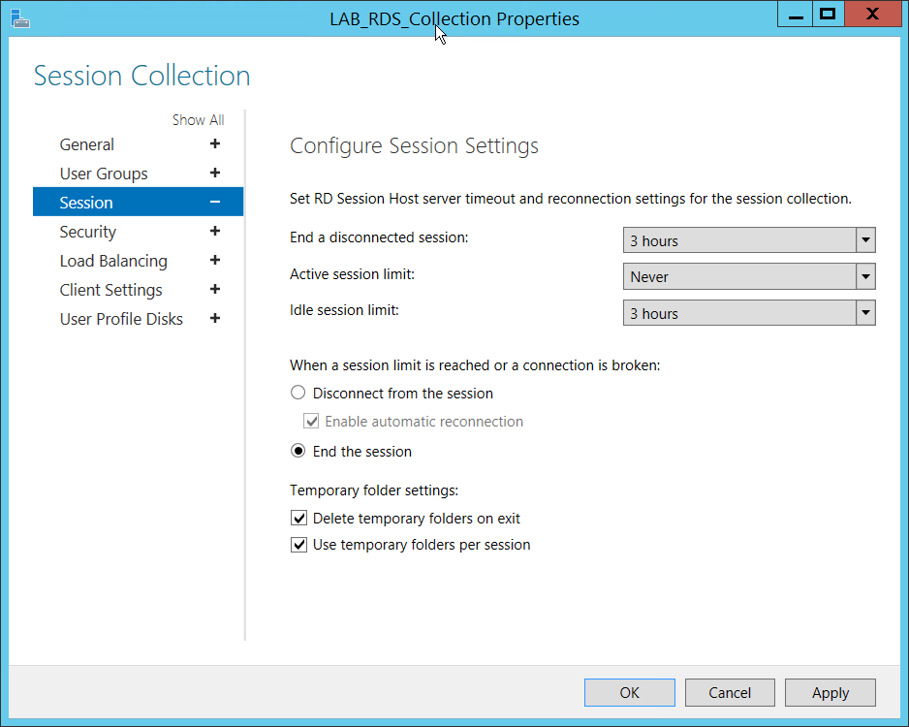Uncheck Use temporary folders per session
The image size is (909, 727).
tap(299, 545)
